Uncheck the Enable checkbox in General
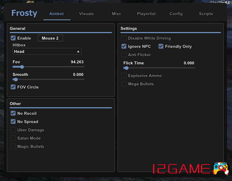The height and width of the screenshot is (181, 232). click(13, 38)
